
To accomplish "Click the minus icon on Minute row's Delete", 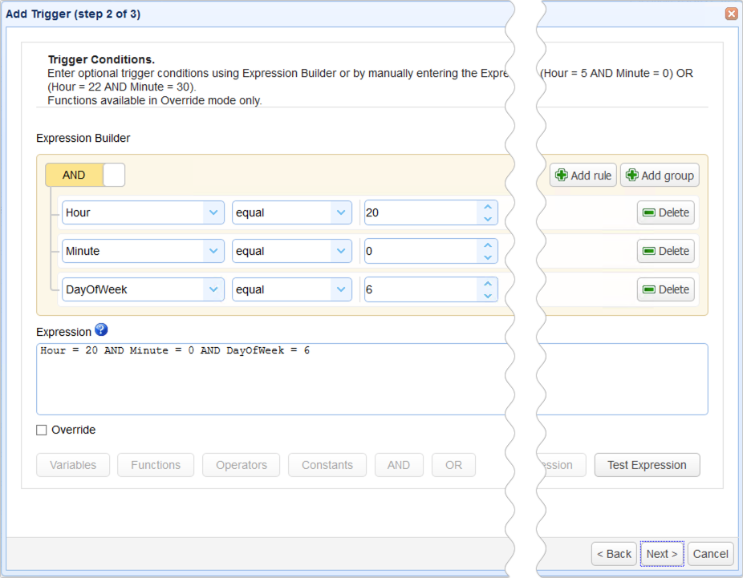I will tap(648, 251).
